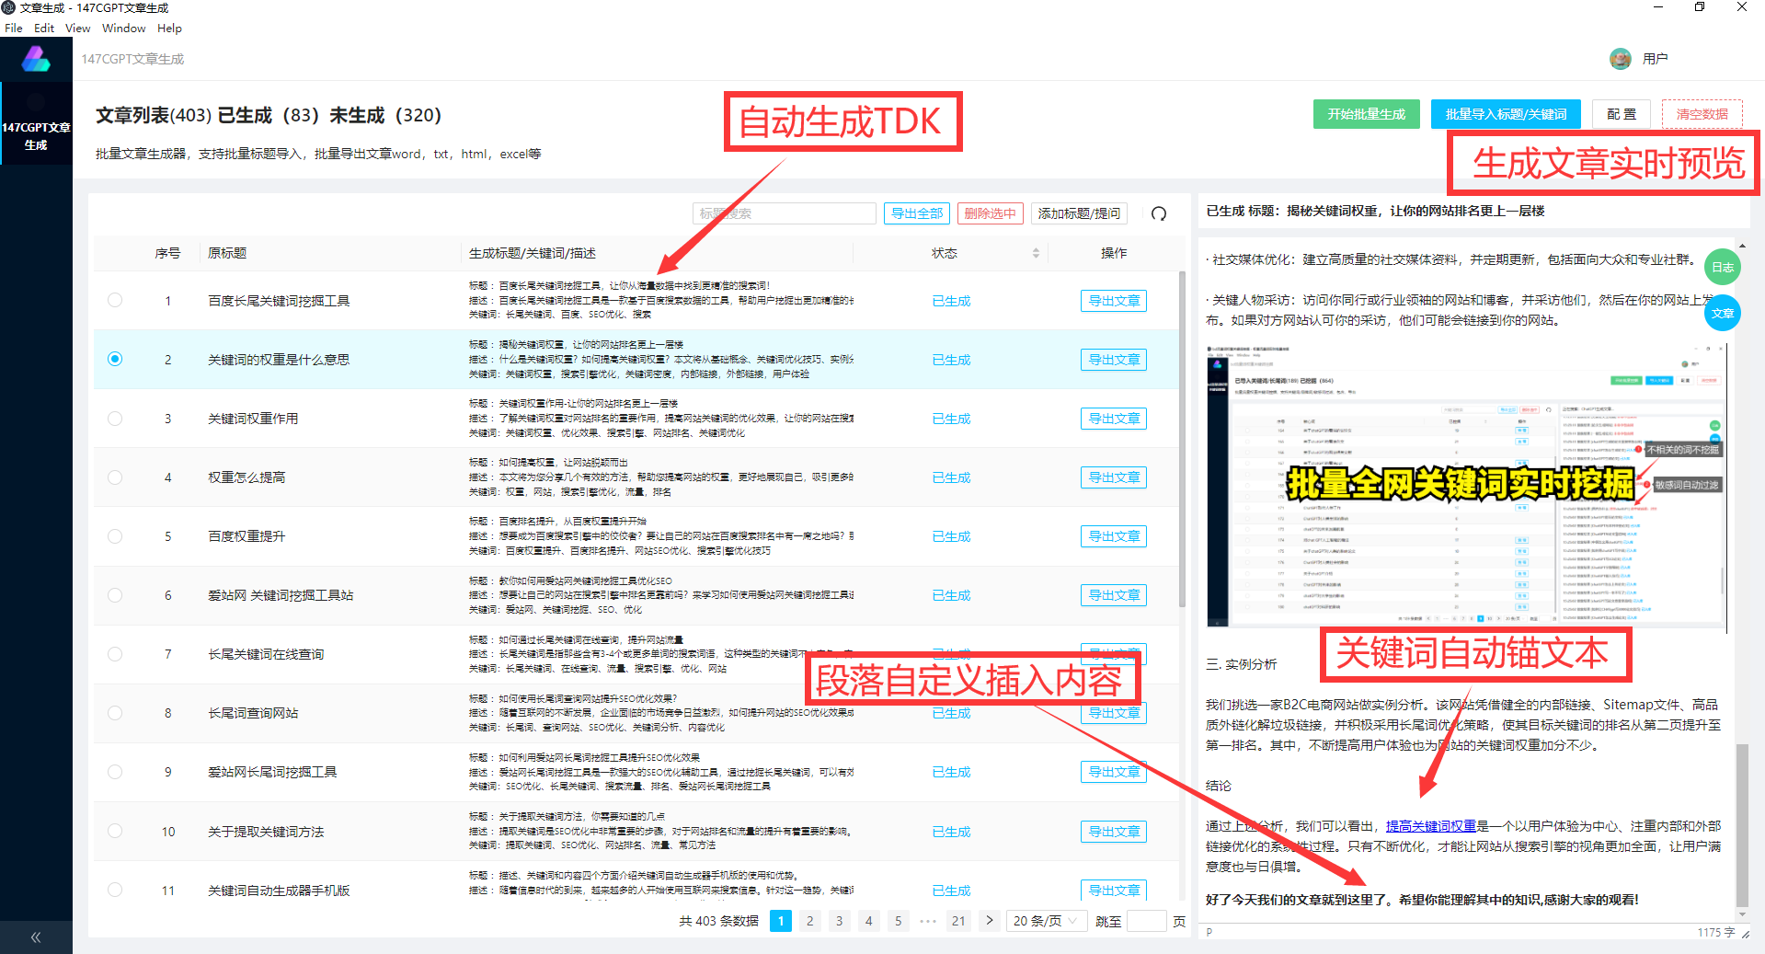Open the File menu
The height and width of the screenshot is (954, 1765).
click(x=14, y=29)
